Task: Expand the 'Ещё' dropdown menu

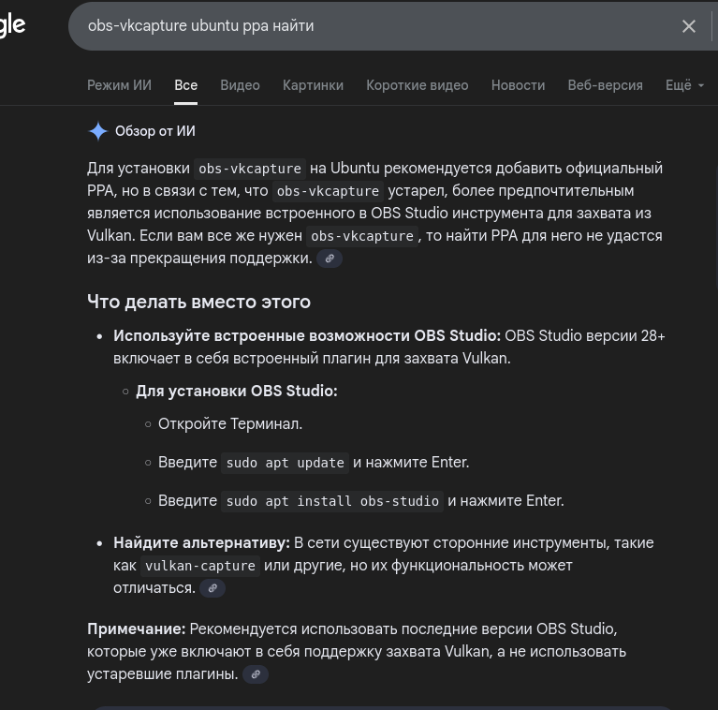Action: tap(684, 85)
